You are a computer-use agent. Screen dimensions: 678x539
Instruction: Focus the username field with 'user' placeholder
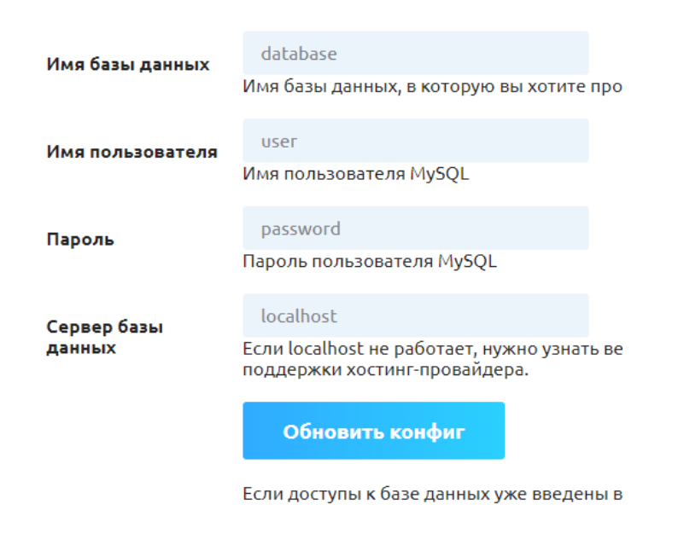click(x=415, y=141)
